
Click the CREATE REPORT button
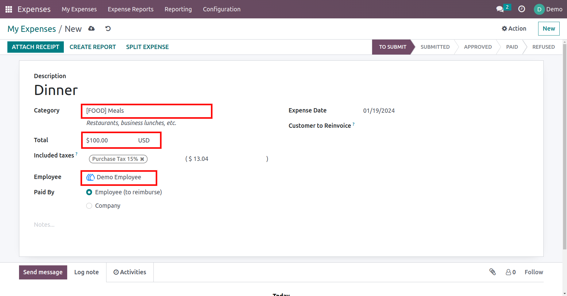[93, 47]
